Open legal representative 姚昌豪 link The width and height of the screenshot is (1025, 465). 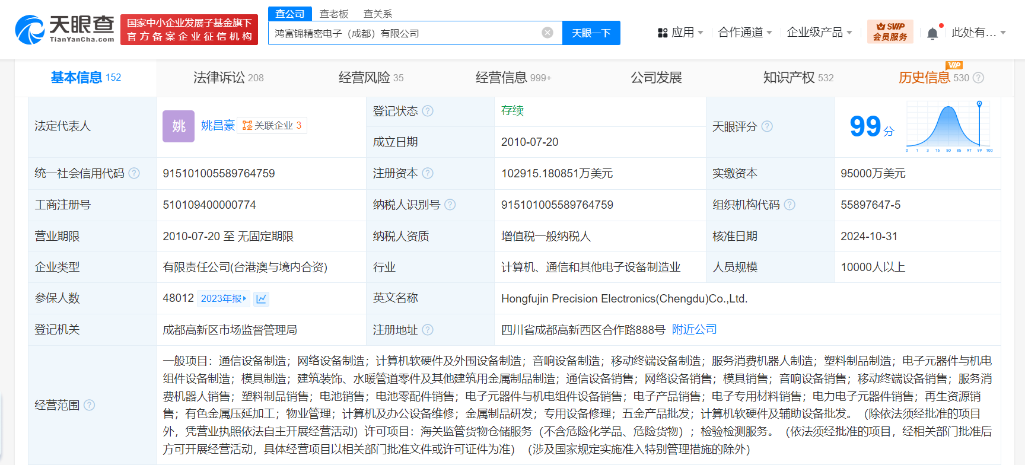[x=218, y=125]
